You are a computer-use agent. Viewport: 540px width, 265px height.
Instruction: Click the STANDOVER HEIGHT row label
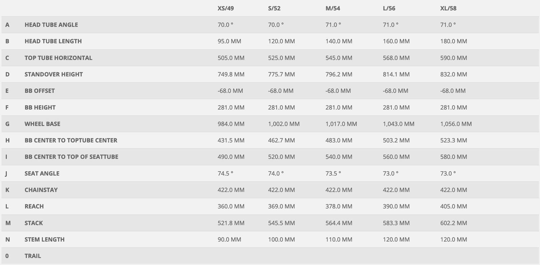click(x=53, y=74)
